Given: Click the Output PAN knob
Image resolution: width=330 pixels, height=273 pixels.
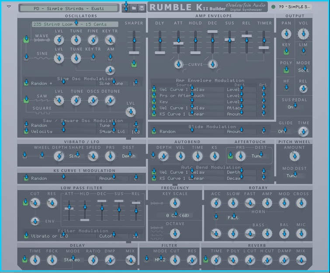Looking at the screenshot, I should tap(286, 34).
